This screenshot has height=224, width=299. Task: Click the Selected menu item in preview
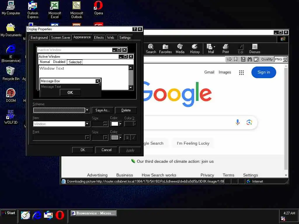click(x=75, y=62)
